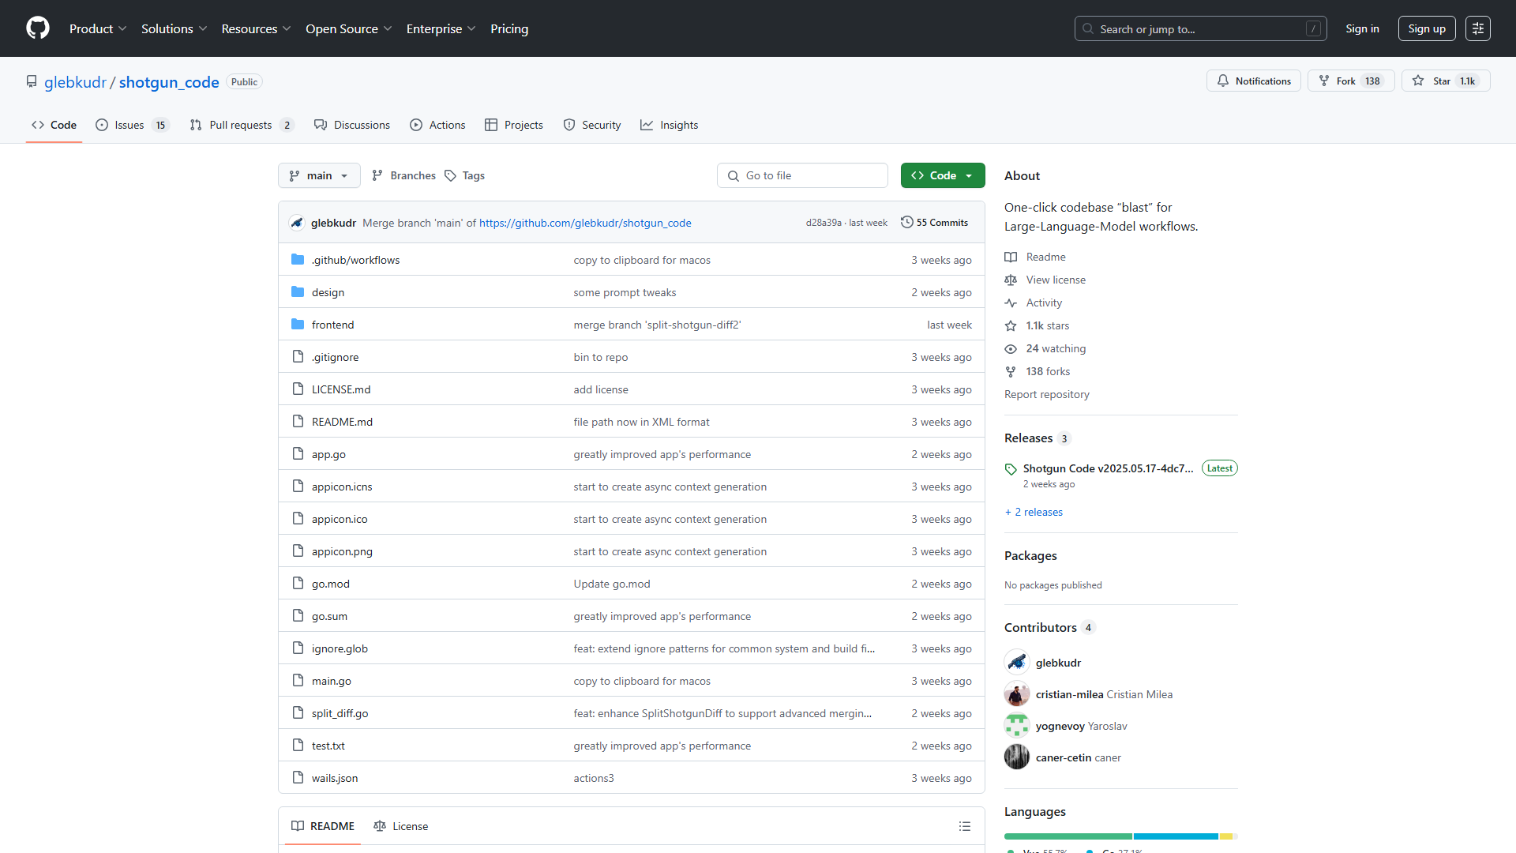
Task: Focus the 'Search or jump to' field
Action: tap(1200, 28)
